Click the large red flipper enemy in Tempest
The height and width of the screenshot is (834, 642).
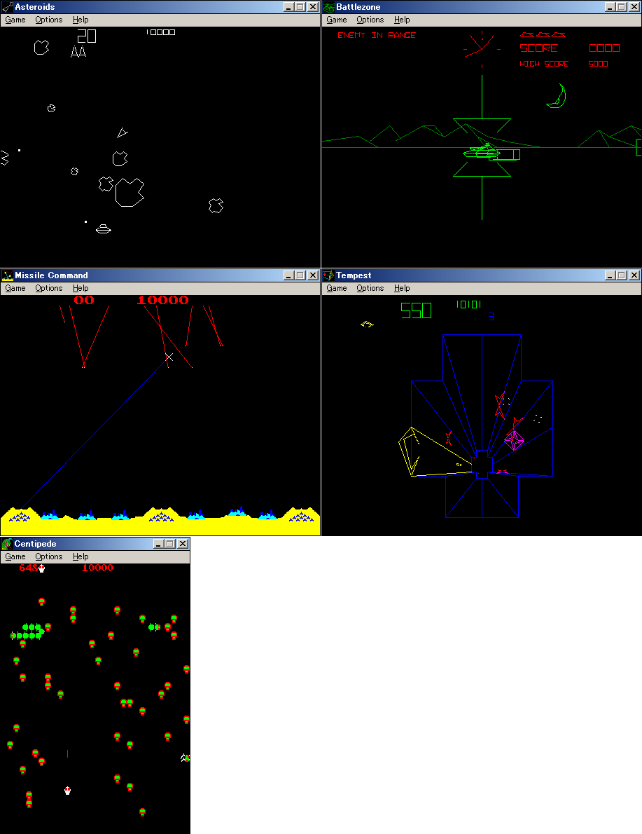500,405
